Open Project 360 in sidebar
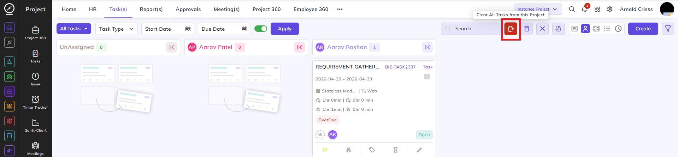The width and height of the screenshot is (678, 157). tap(35, 33)
